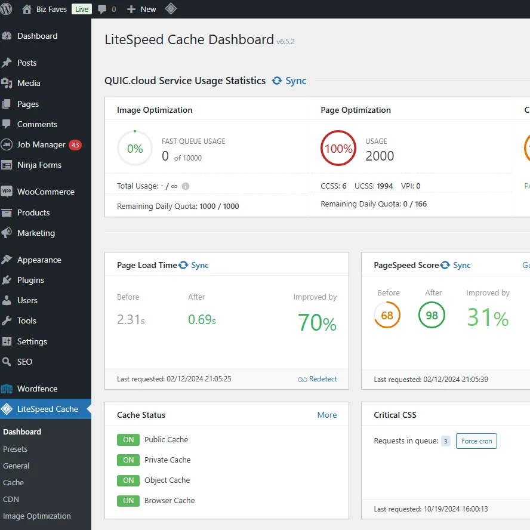The height and width of the screenshot is (530, 530).
Task: Click the WooCommerce Woo icon
Action: [x=7, y=192]
